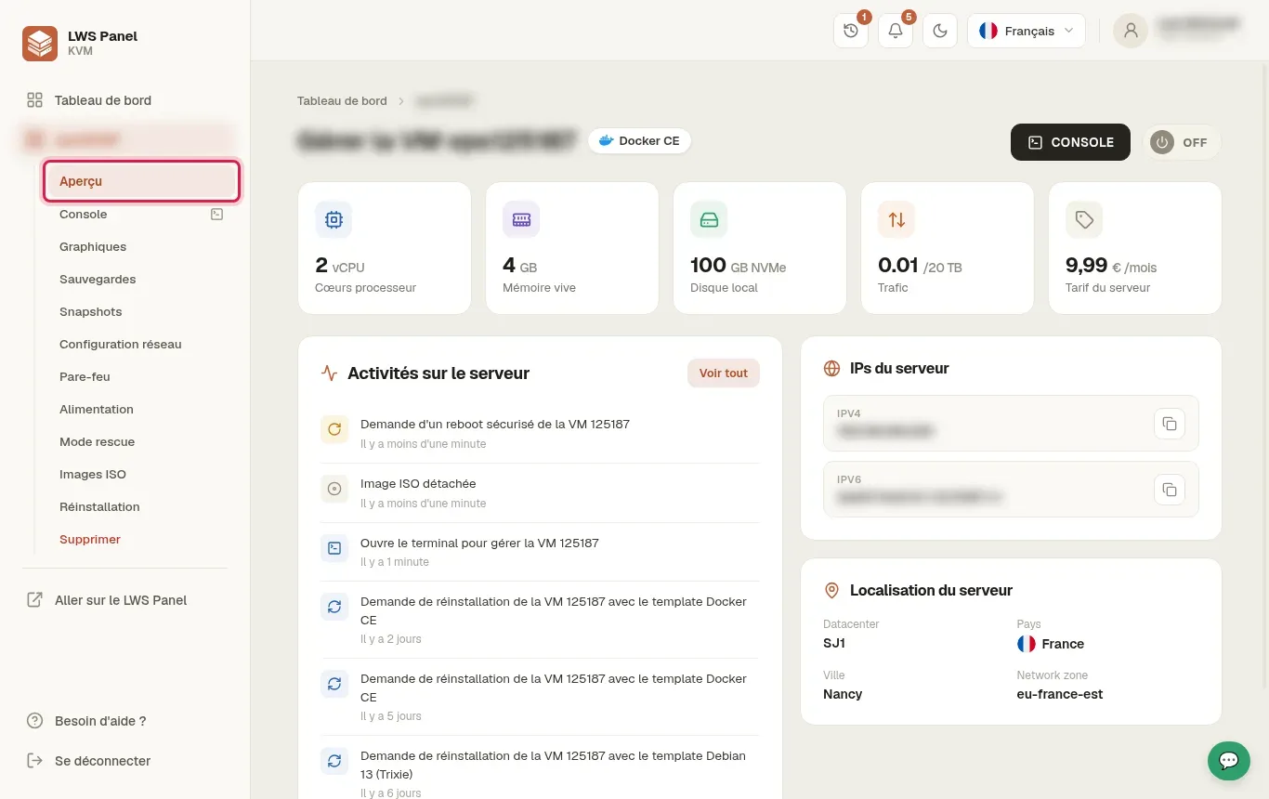This screenshot has height=799, width=1269.
Task: Click the price tag icon
Action: (x=1084, y=219)
